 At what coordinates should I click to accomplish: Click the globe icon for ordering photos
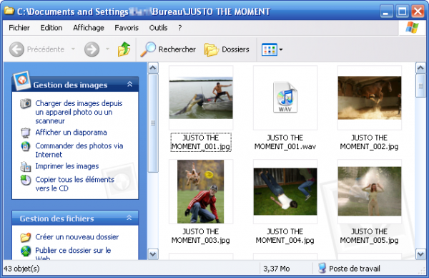(26, 146)
